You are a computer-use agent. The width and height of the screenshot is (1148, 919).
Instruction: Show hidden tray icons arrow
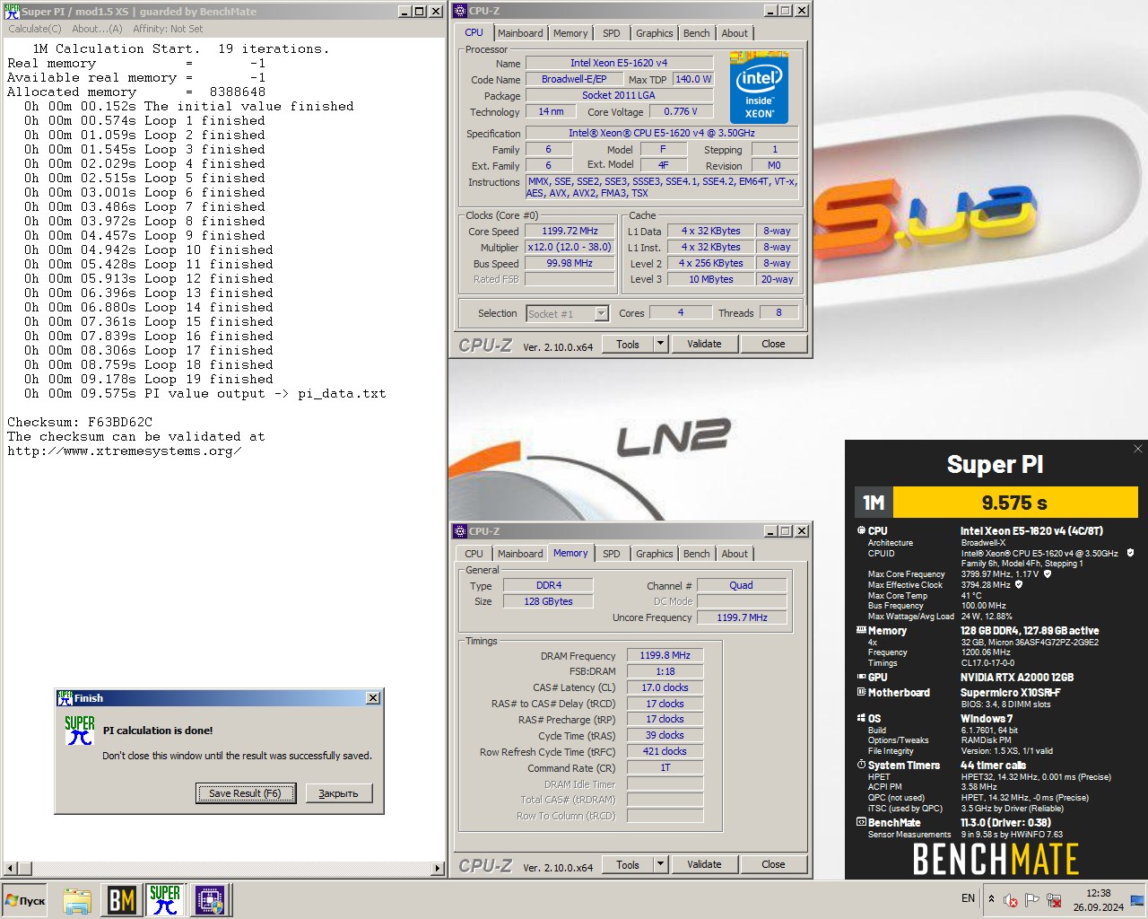click(x=991, y=898)
